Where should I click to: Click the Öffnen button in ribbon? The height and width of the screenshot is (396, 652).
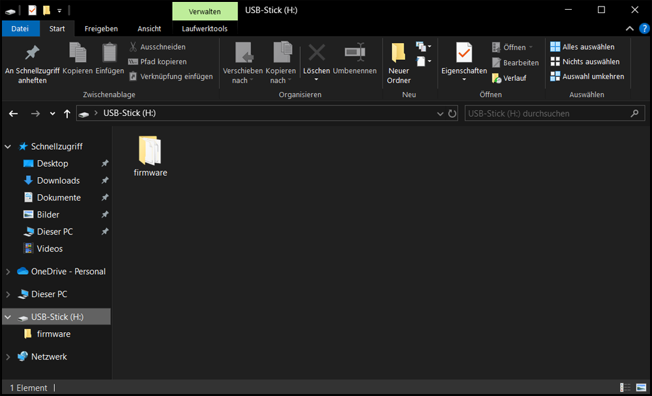pos(512,48)
